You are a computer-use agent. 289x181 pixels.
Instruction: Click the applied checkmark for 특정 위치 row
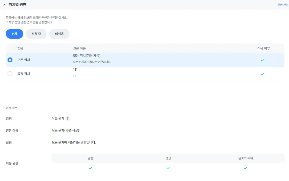[x=263, y=74]
